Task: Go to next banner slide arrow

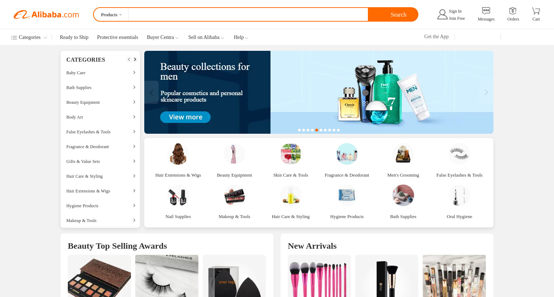Action: tap(486, 92)
